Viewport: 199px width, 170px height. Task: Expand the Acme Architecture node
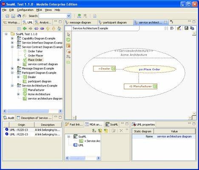point(18,94)
